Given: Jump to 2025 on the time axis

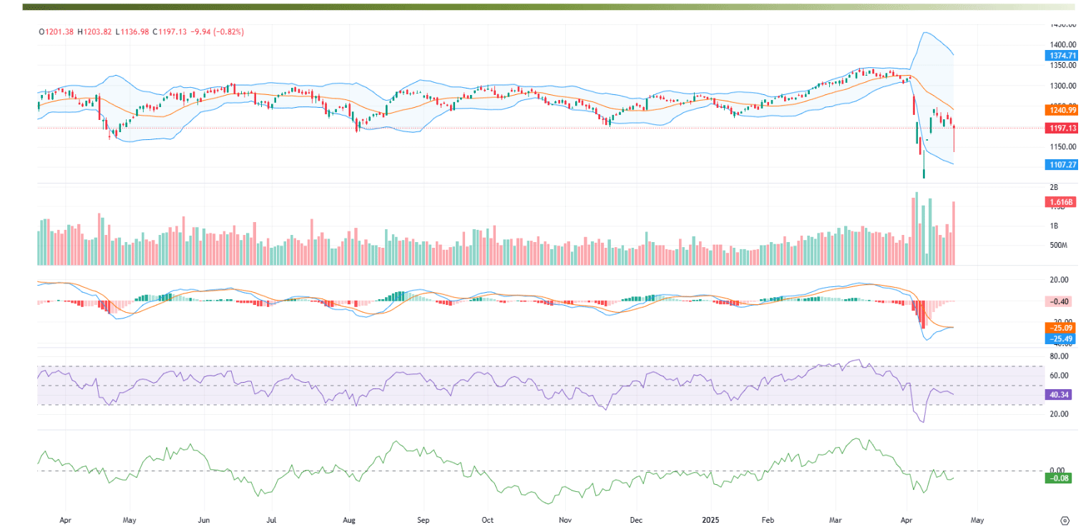Looking at the screenshot, I should click(710, 520).
